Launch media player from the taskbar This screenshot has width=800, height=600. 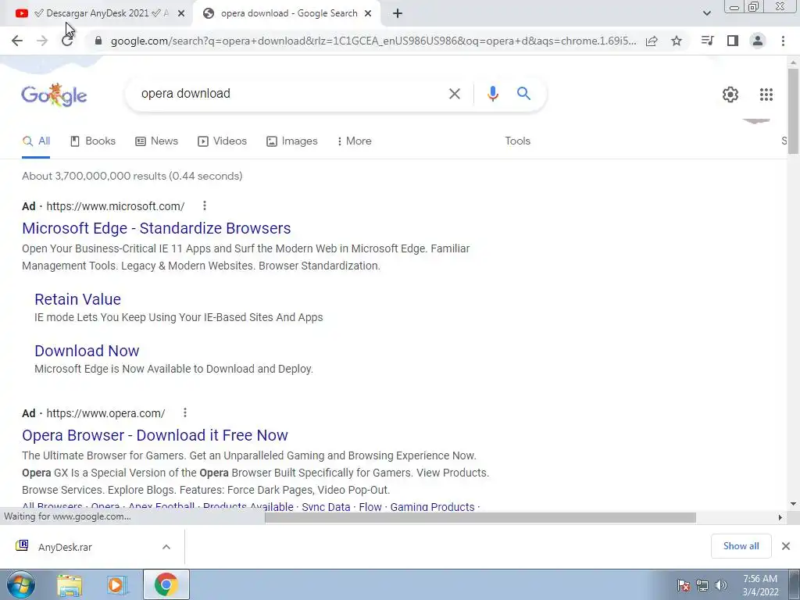[117, 585]
